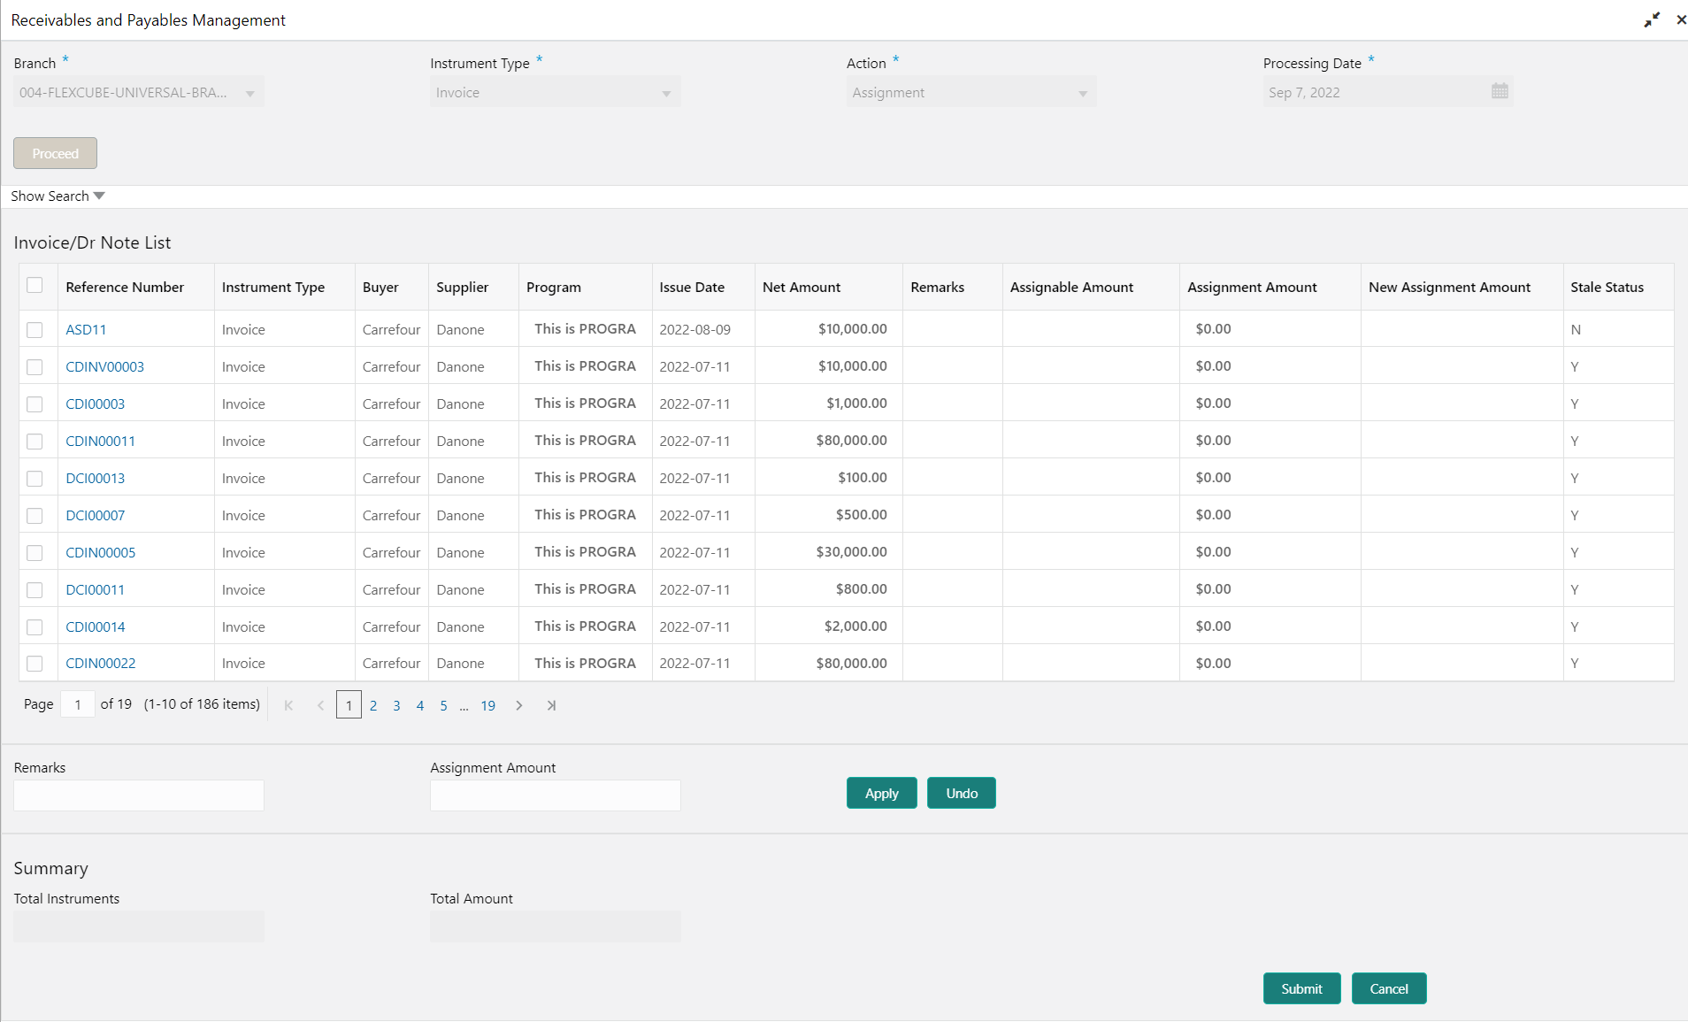Go to page 5
This screenshot has height=1022, width=1688.
pyautogui.click(x=443, y=705)
